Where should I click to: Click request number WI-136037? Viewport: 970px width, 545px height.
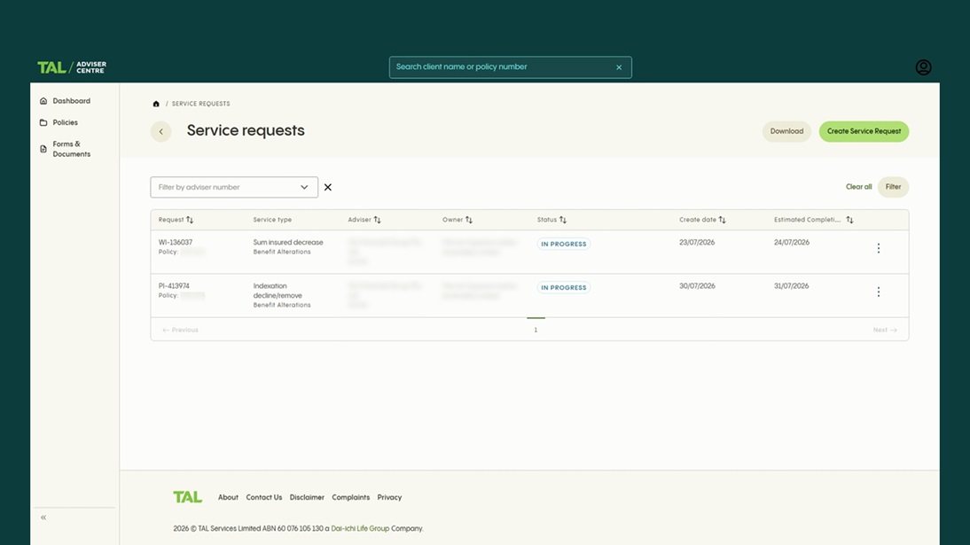click(x=175, y=243)
